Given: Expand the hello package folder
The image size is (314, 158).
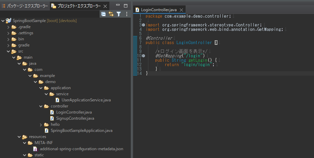Looking at the screenshot, I should point(41,124).
